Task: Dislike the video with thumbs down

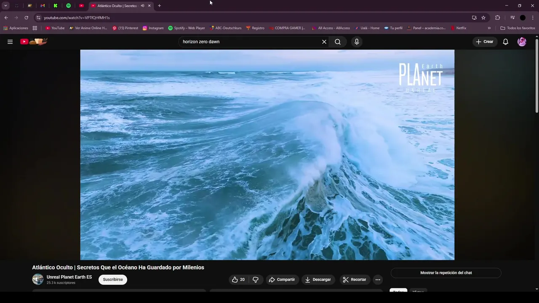Action: pyautogui.click(x=256, y=279)
